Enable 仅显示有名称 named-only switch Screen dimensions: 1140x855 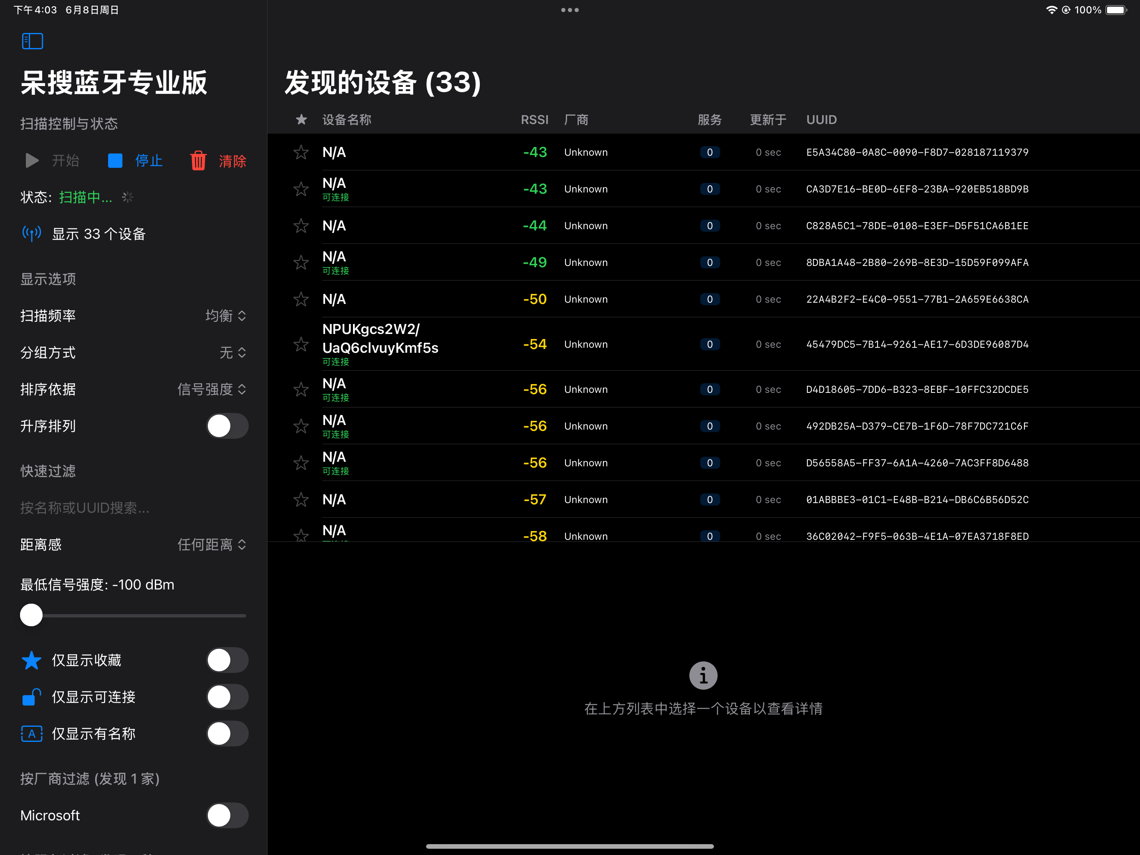pos(227,733)
